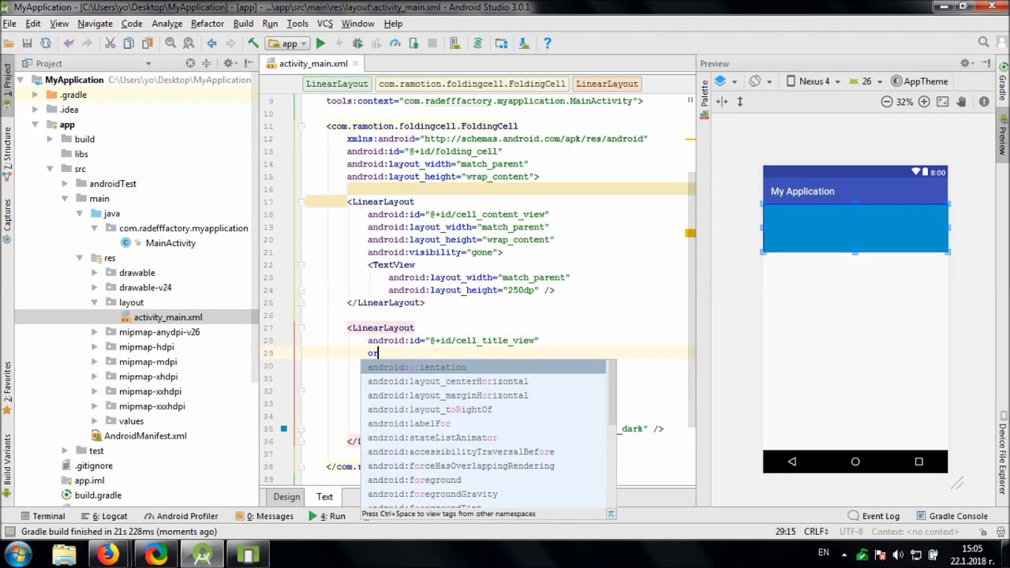Click the Synchronize icon in main toolbar

46,43
